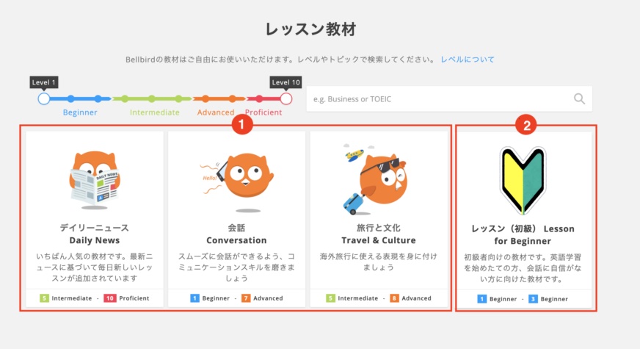
Task: Click Conversation level 7 Advanced badge
Action: (263, 298)
